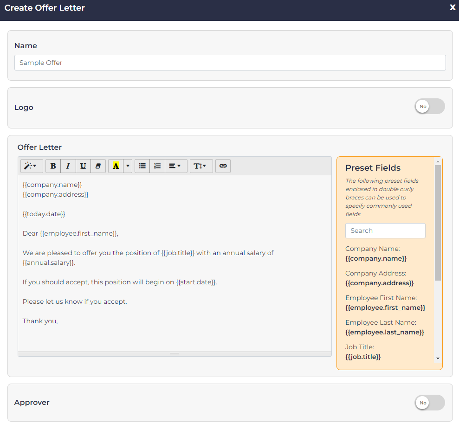Image resolution: width=459 pixels, height=423 pixels.
Task: Click the eraser remove-formatting icon
Action: click(98, 166)
